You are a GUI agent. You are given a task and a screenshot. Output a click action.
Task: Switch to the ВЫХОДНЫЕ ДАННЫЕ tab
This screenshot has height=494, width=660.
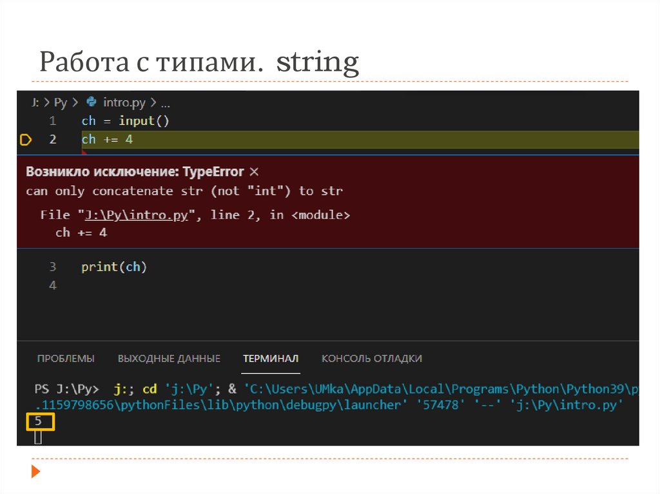pyautogui.click(x=169, y=359)
